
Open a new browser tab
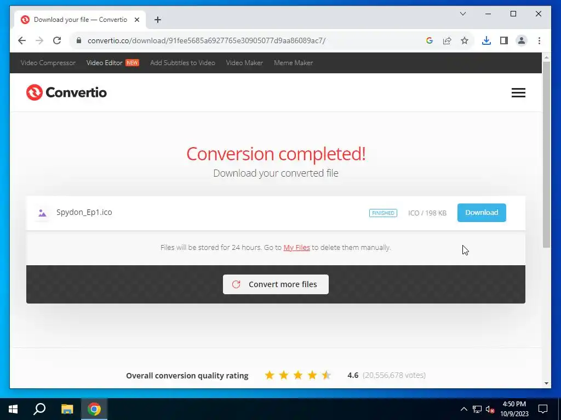click(x=158, y=20)
